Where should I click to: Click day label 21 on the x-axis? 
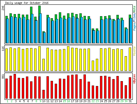[x=89, y=101]
